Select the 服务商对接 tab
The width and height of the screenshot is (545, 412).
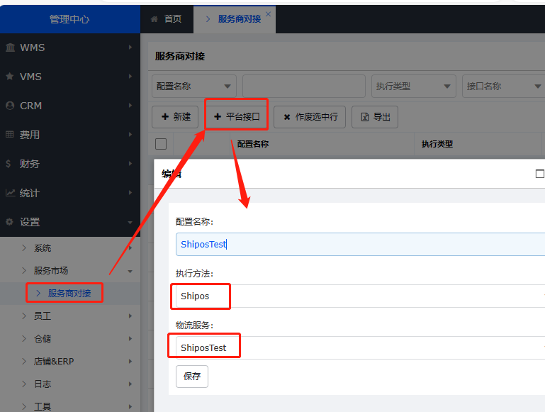tap(235, 19)
